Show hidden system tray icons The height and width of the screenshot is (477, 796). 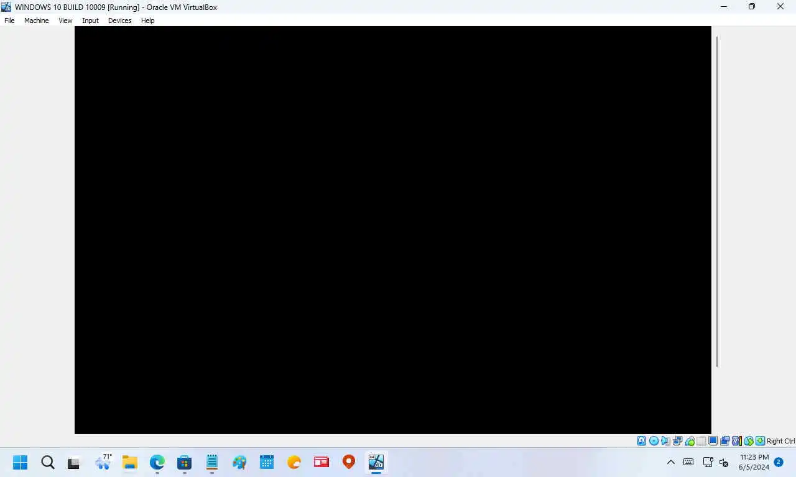pos(670,462)
